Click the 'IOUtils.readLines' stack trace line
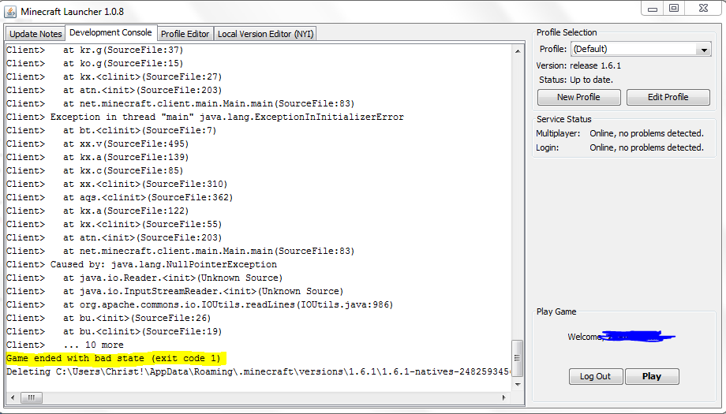Screen dimensions: 726x414 tap(200, 304)
